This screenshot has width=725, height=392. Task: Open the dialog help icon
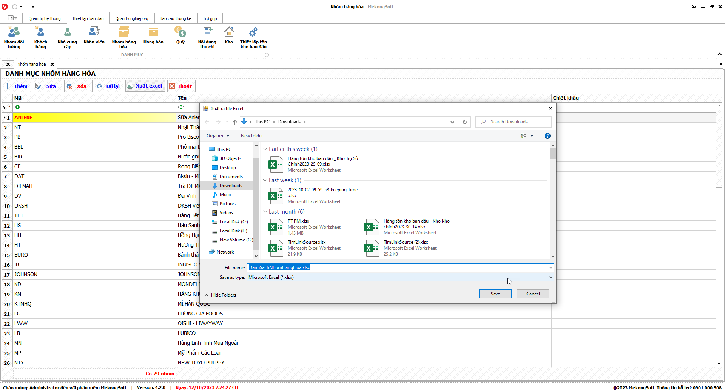click(x=548, y=136)
